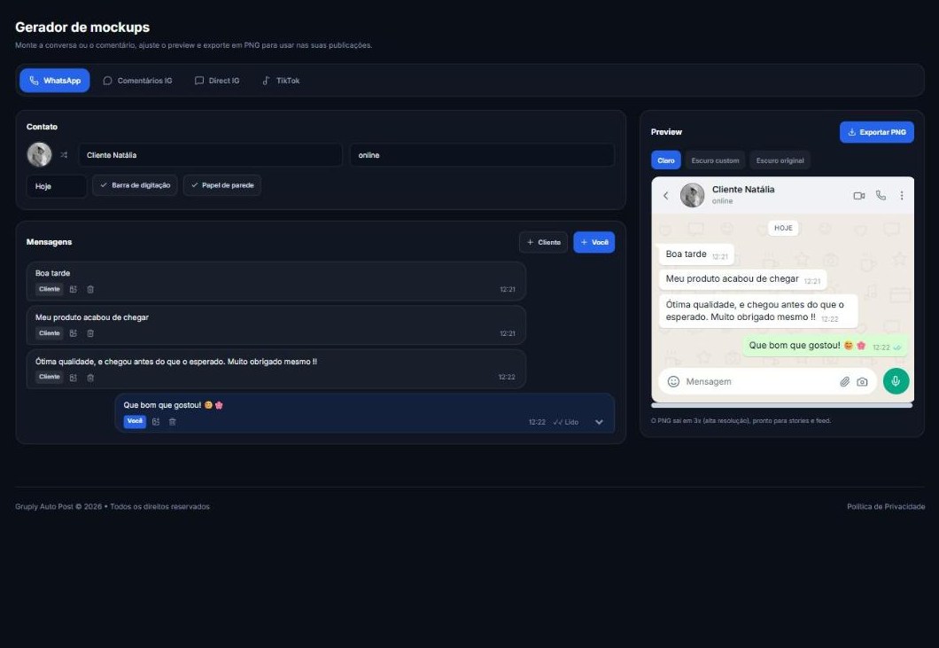Screen dimensions: 939x648
Task: Click image icon on 'Ótima qualidade' message
Action: [x=73, y=378]
